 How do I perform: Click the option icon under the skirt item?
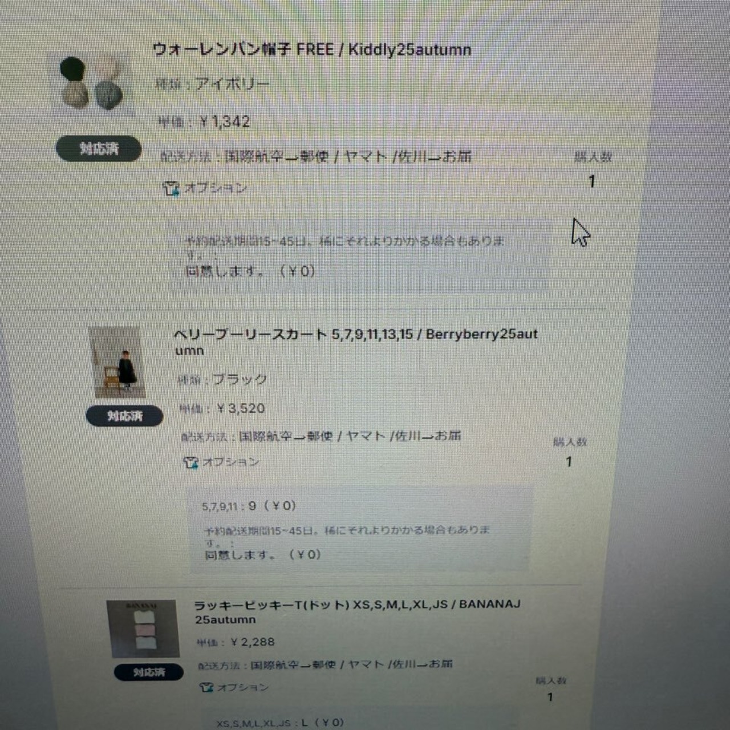tap(190, 462)
